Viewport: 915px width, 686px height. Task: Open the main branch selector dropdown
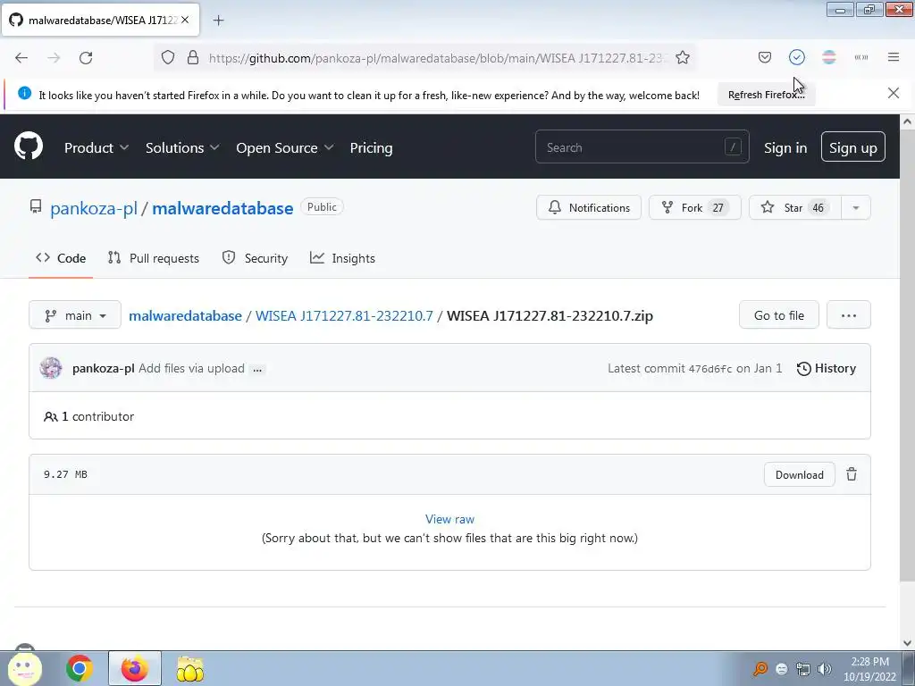coord(75,315)
